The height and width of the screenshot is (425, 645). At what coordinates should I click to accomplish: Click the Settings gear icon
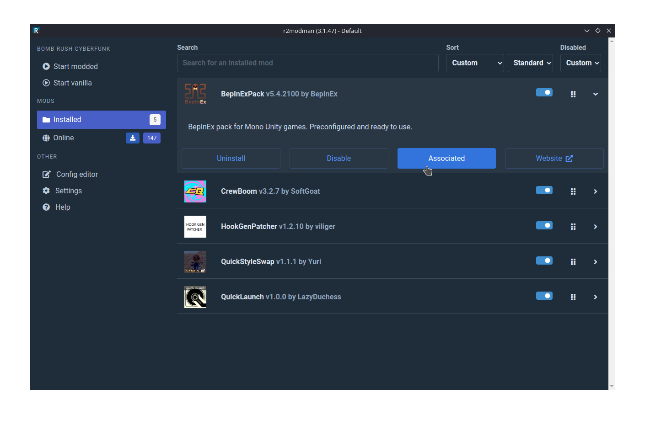(x=46, y=191)
